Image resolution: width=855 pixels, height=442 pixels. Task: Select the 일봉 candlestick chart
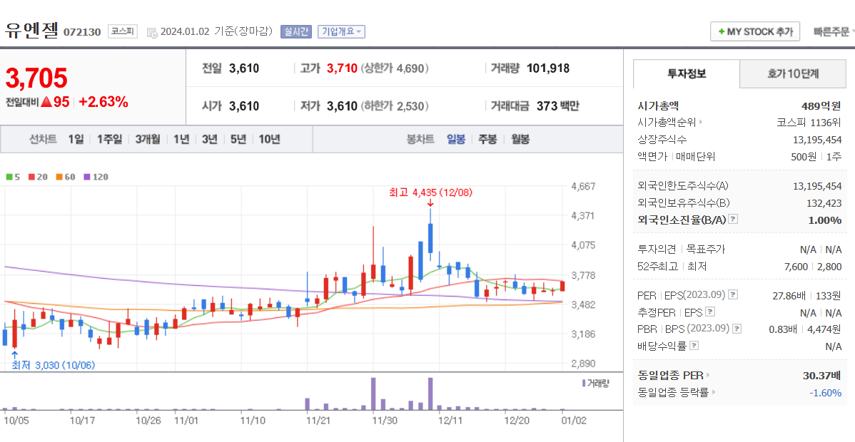tap(456, 139)
